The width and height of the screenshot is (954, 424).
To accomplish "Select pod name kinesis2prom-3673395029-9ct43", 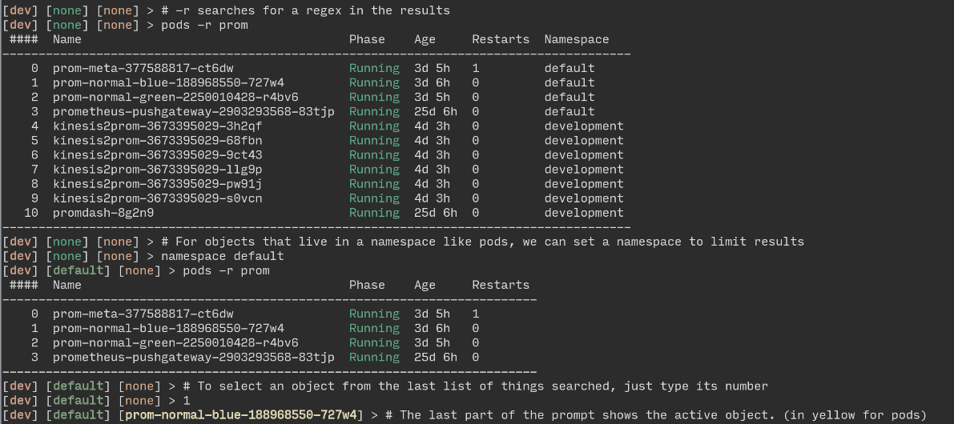I will point(158,155).
